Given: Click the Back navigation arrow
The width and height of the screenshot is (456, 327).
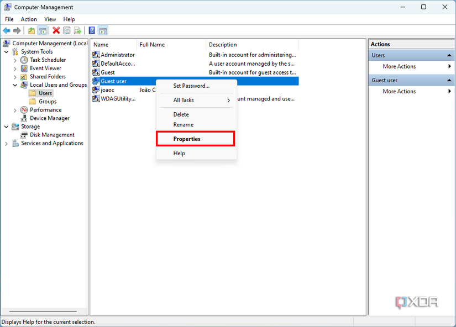Looking at the screenshot, I should click(6, 30).
